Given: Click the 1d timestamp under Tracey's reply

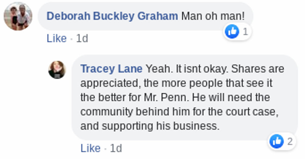Looking at the screenshot, I should (x=116, y=148).
